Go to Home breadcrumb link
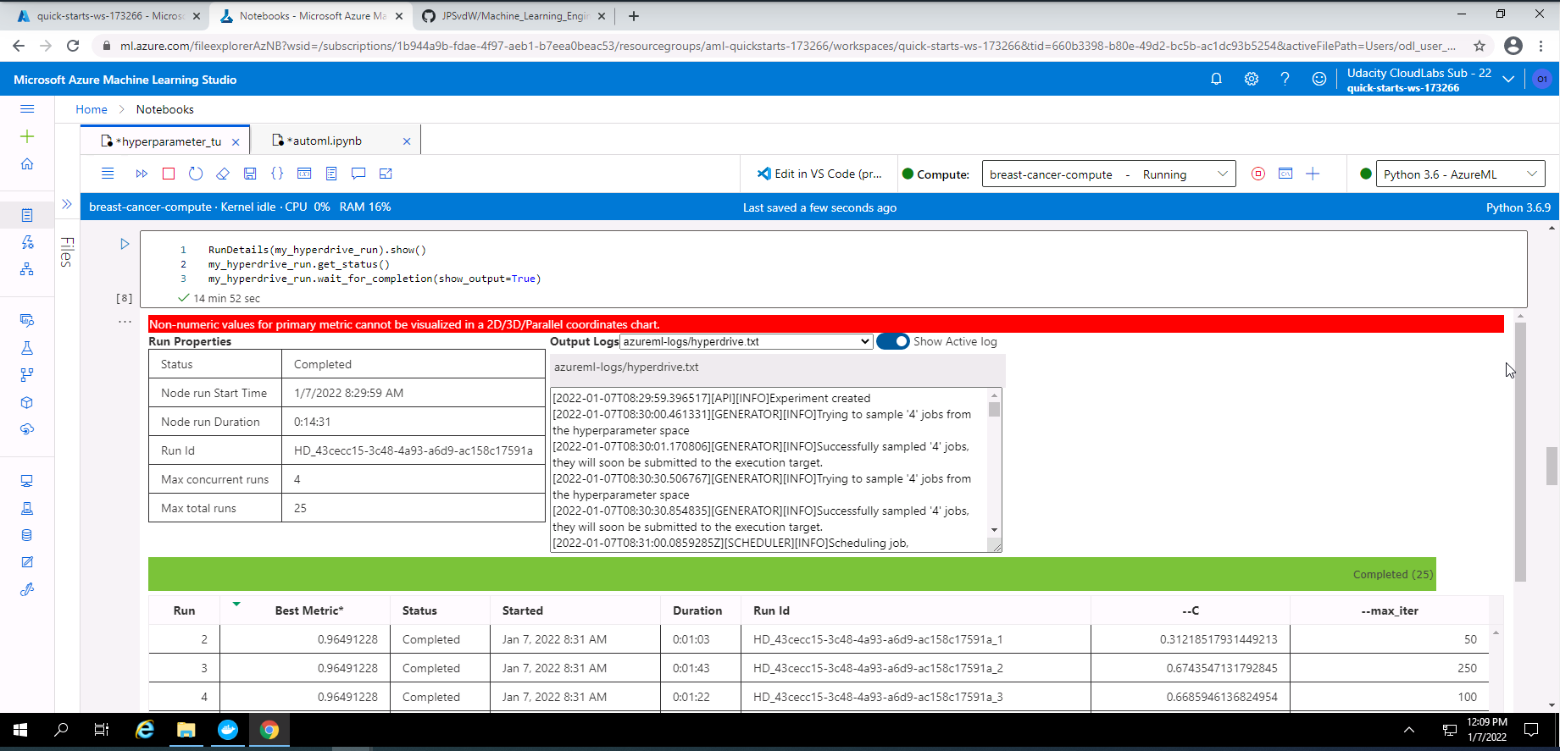The height and width of the screenshot is (751, 1560). click(91, 109)
